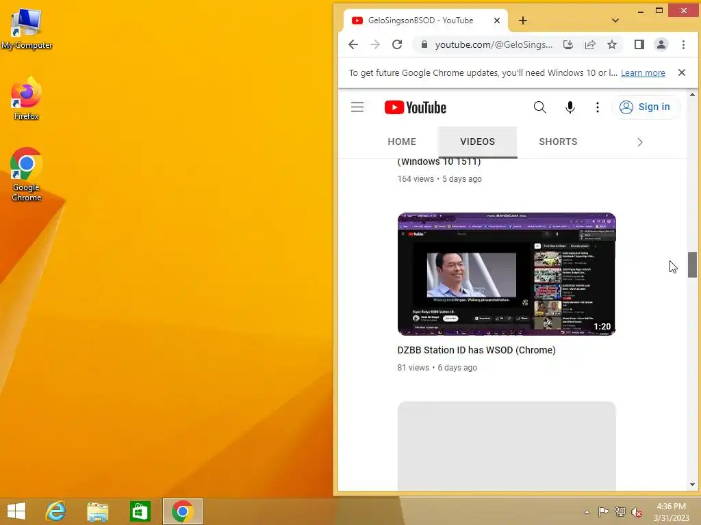Click the Sign in button
The width and height of the screenshot is (701, 525).
[646, 107]
